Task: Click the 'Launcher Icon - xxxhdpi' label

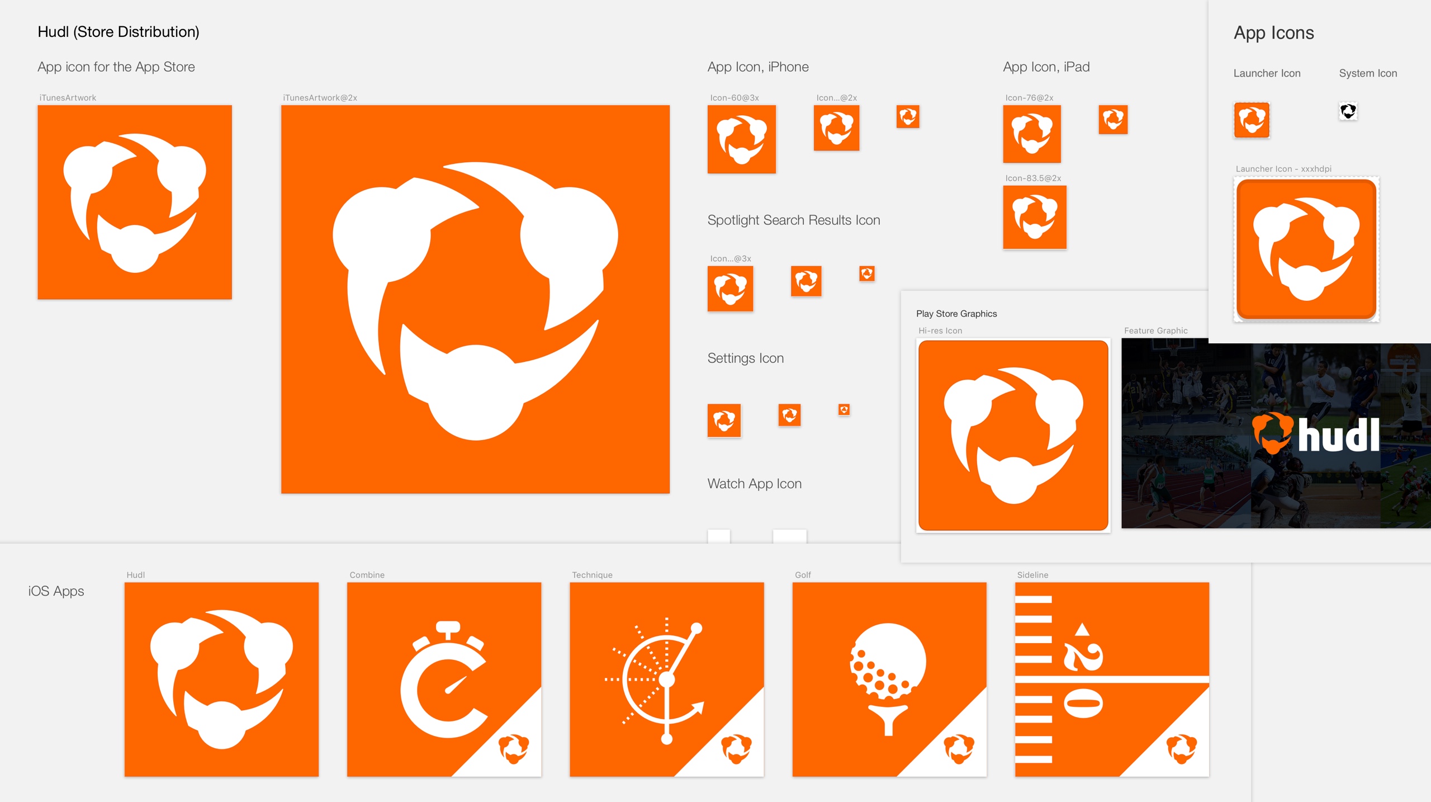Action: (x=1283, y=169)
